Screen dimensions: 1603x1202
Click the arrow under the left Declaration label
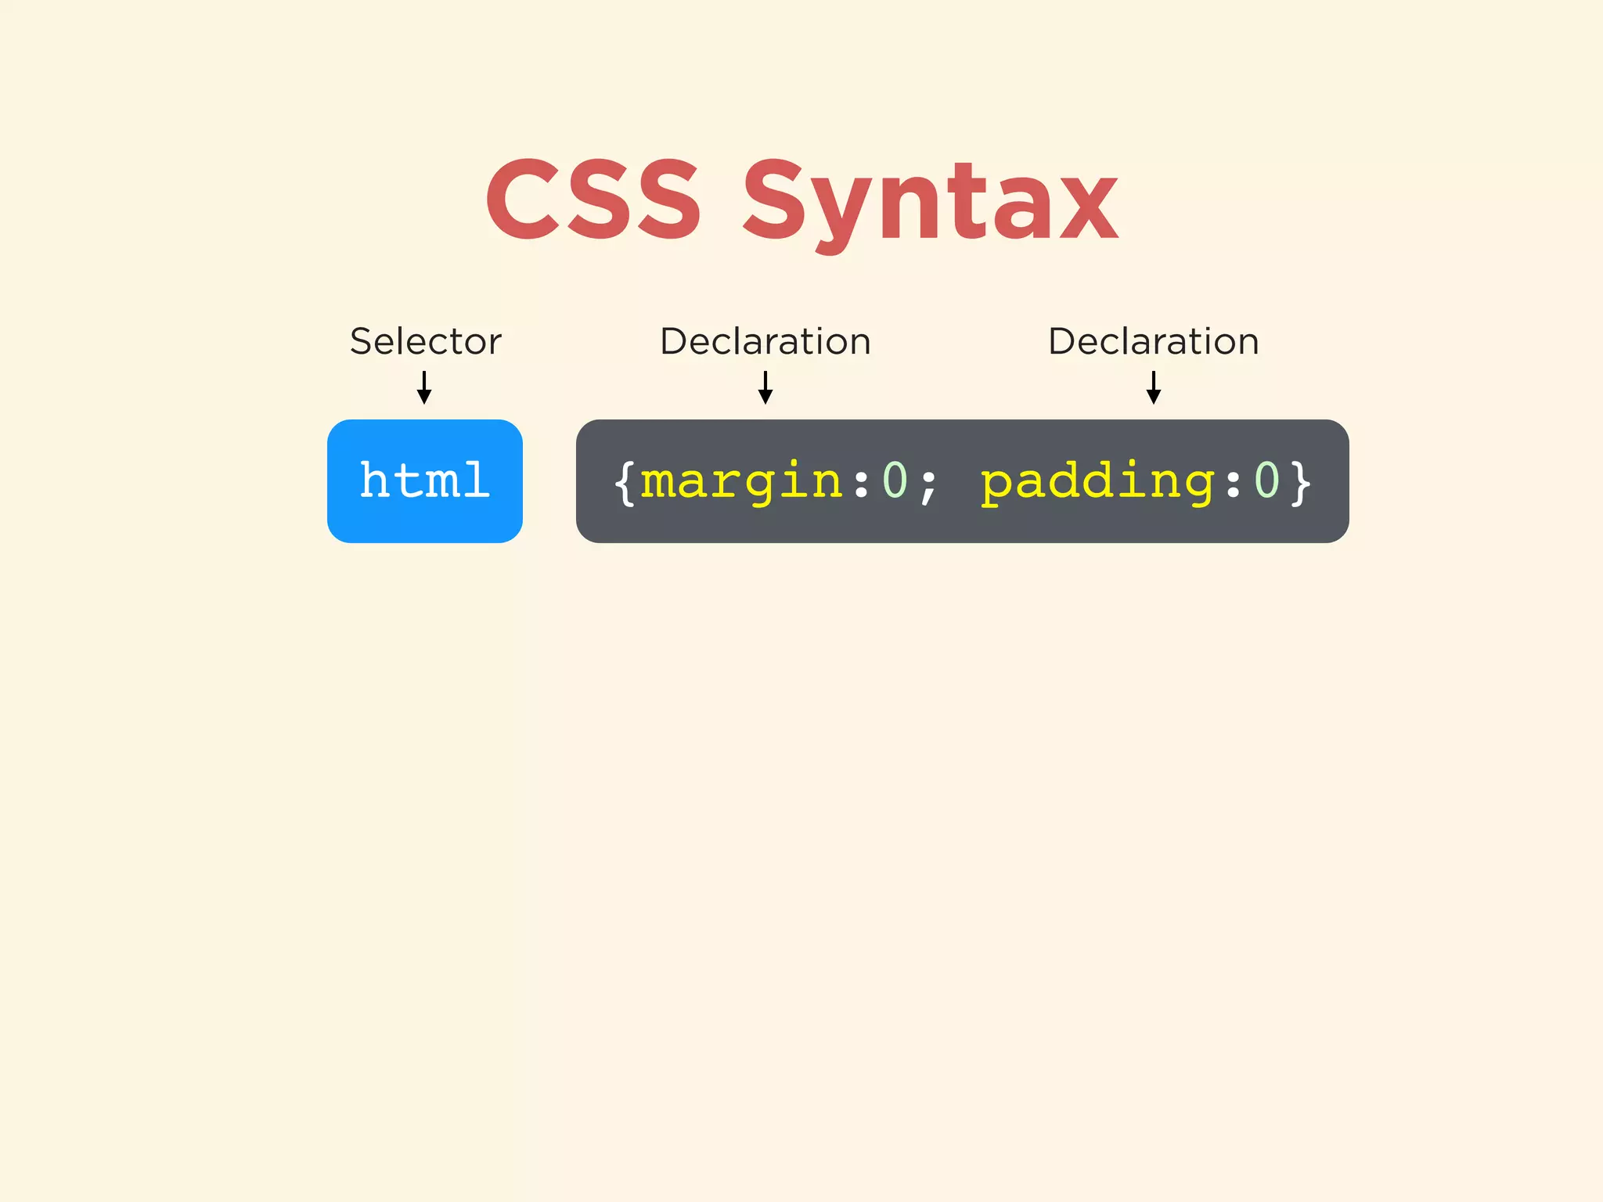(x=765, y=387)
